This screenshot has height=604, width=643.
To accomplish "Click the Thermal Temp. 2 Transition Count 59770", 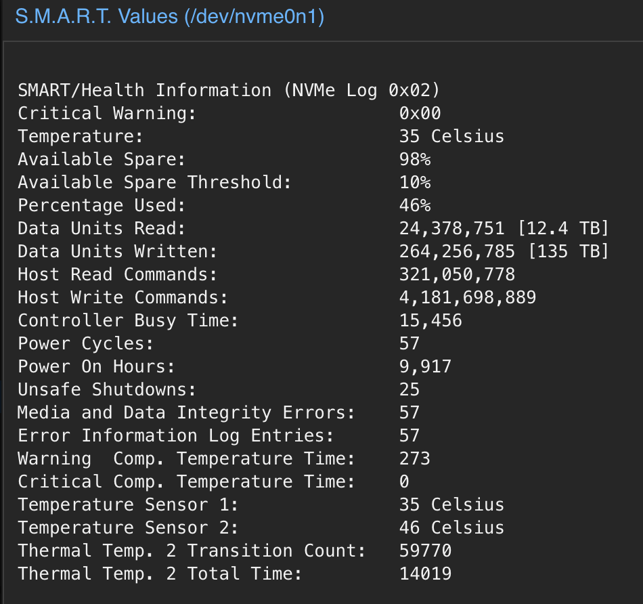I will pos(425,551).
